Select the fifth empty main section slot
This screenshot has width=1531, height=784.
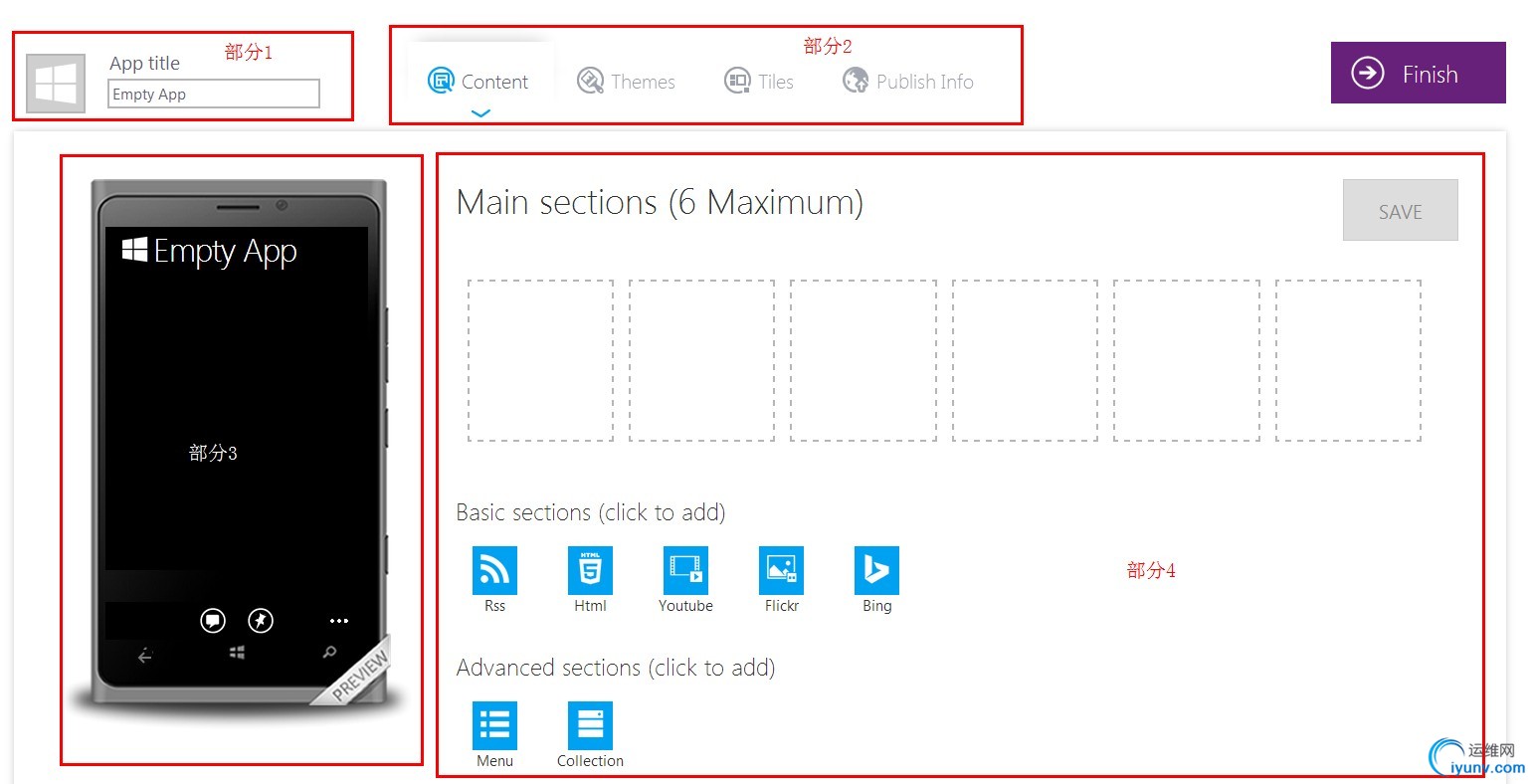click(1187, 360)
